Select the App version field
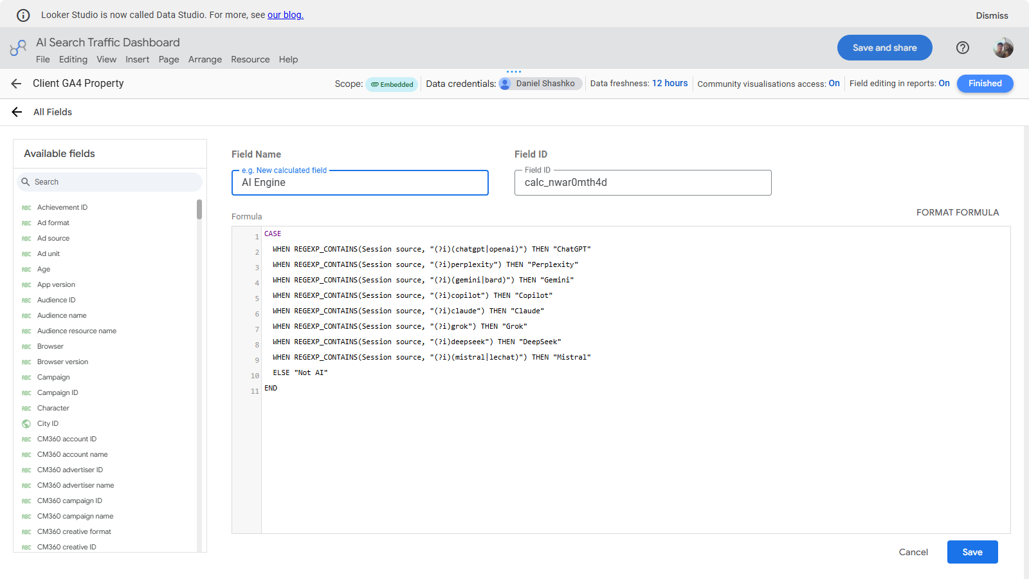Viewport: 1029px width, 579px height. click(56, 285)
